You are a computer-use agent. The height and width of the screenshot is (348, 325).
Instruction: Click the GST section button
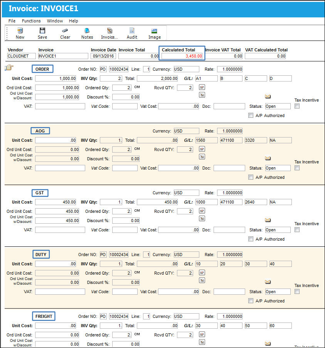(40, 193)
